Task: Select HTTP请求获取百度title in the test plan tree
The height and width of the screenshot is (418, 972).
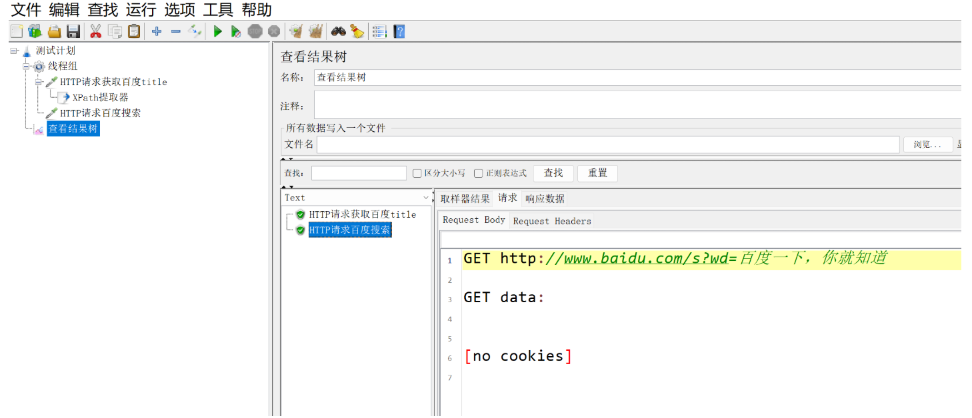Action: pyautogui.click(x=113, y=82)
